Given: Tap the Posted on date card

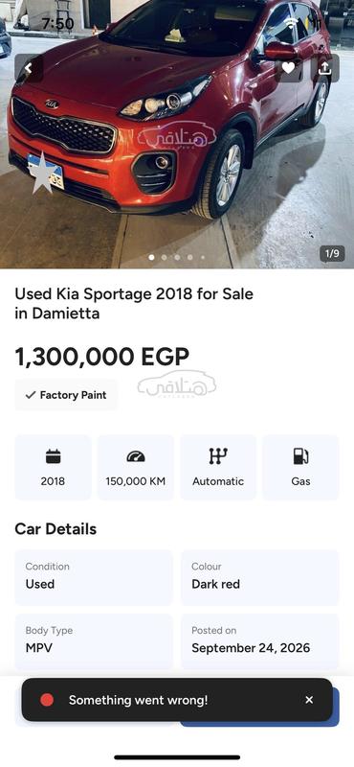Looking at the screenshot, I should click(x=260, y=641).
